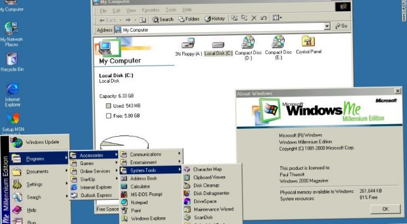This screenshot has height=224, width=407.
Task: Open the Edit menu
Action: [116, 11]
